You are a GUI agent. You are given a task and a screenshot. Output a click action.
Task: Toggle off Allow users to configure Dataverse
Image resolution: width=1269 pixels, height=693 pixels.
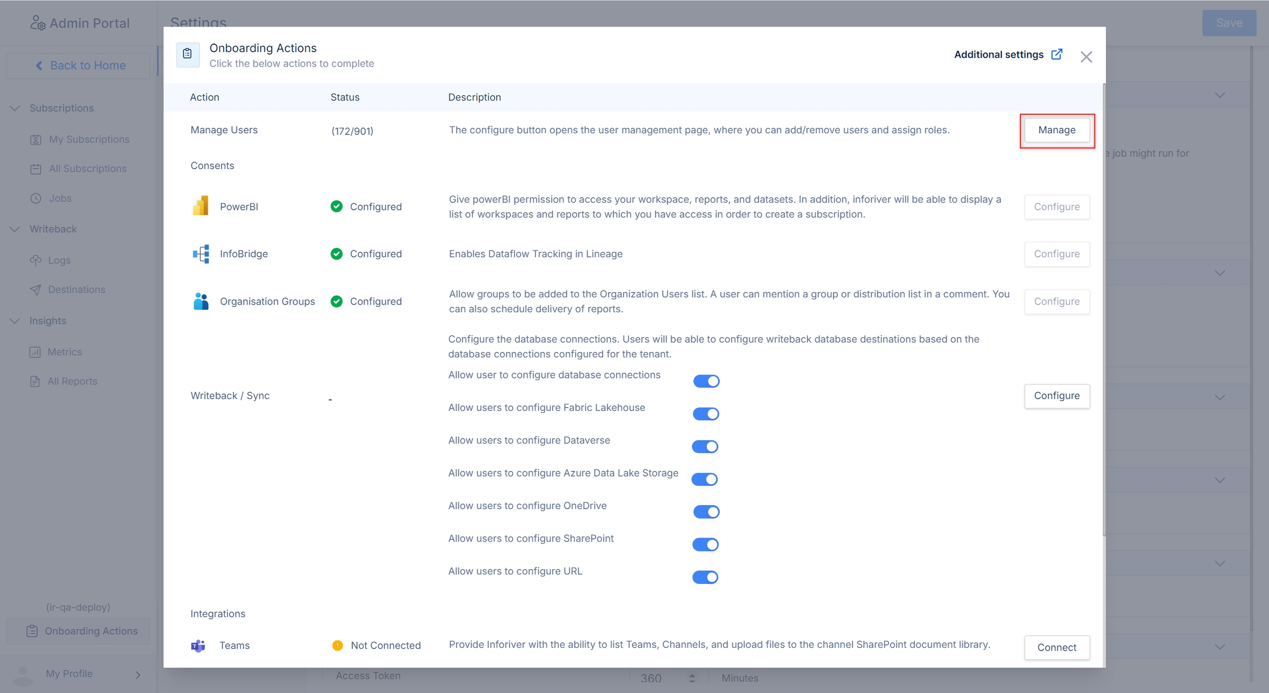point(705,447)
